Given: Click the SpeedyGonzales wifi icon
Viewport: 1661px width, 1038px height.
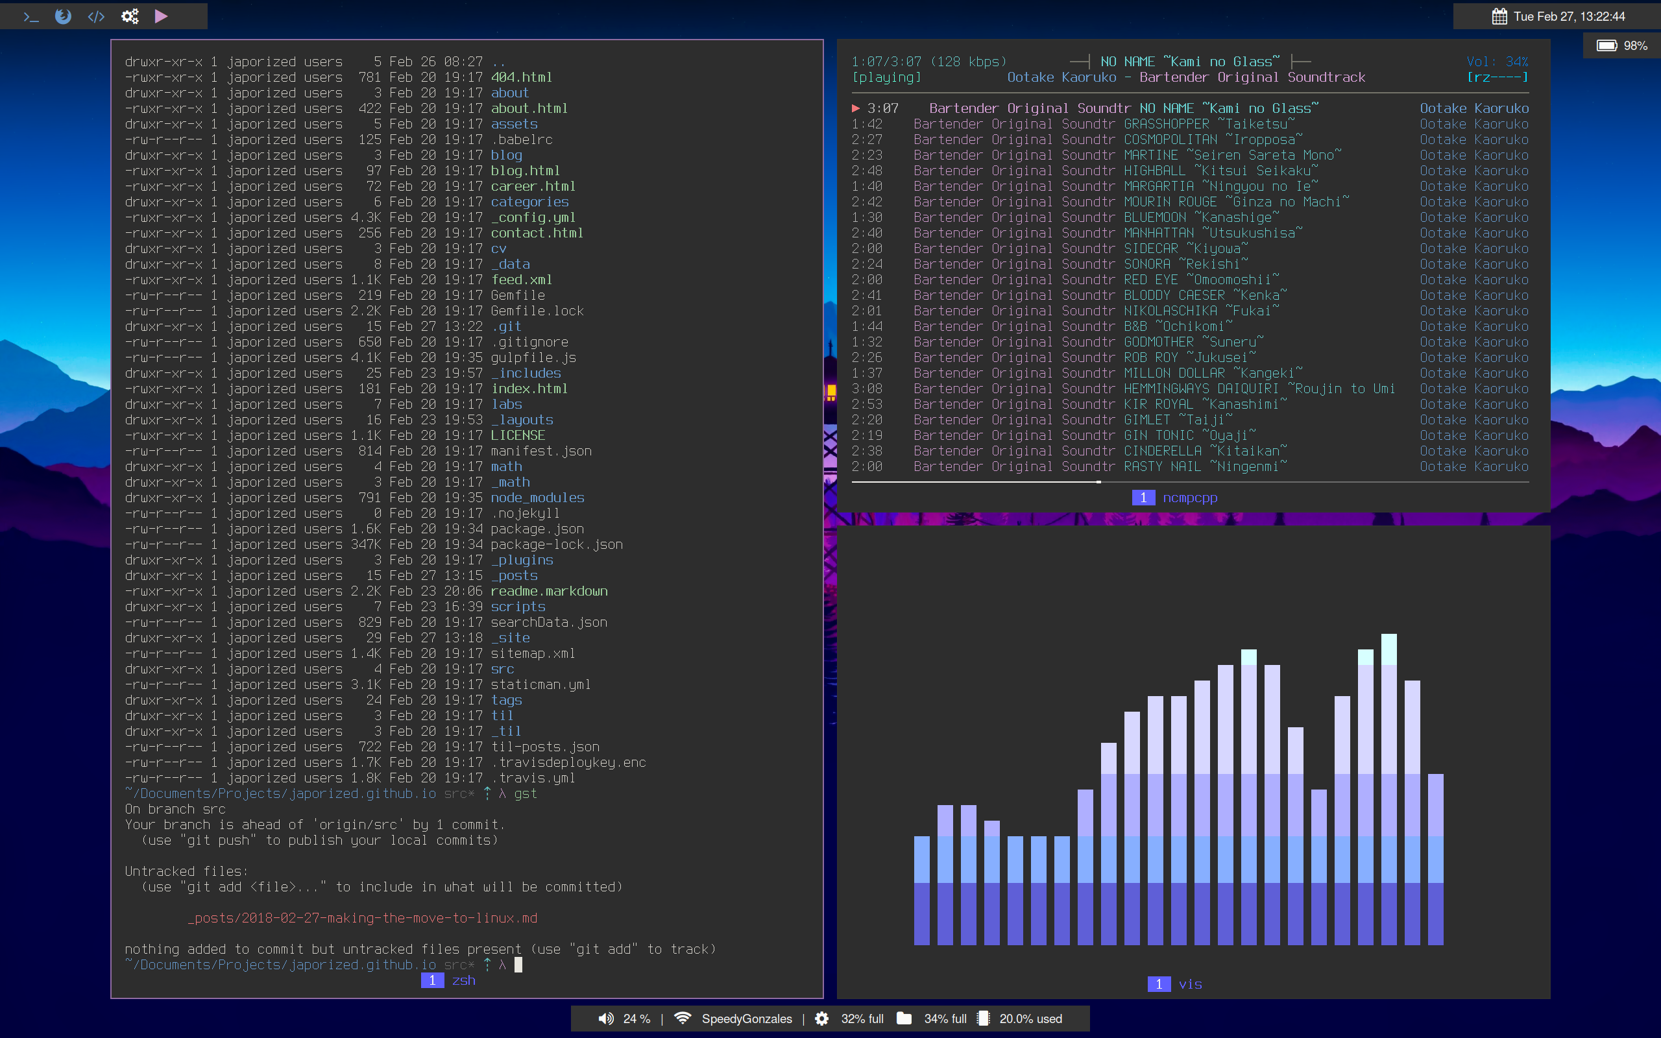Looking at the screenshot, I should pyautogui.click(x=683, y=1018).
